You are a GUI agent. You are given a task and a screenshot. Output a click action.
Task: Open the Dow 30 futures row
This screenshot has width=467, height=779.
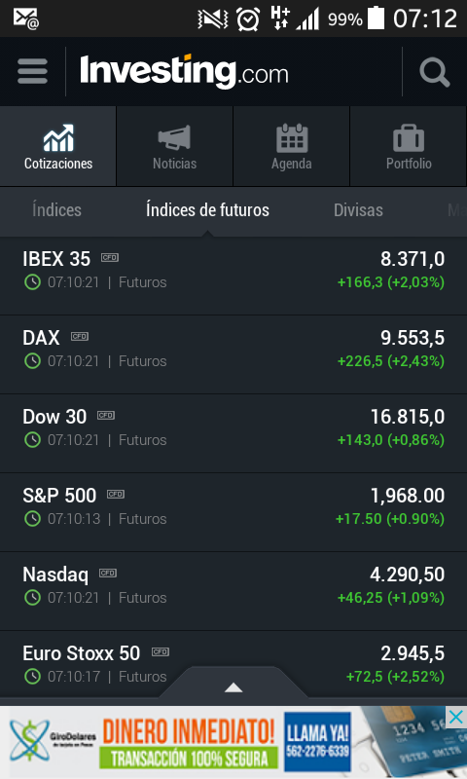tap(233, 433)
